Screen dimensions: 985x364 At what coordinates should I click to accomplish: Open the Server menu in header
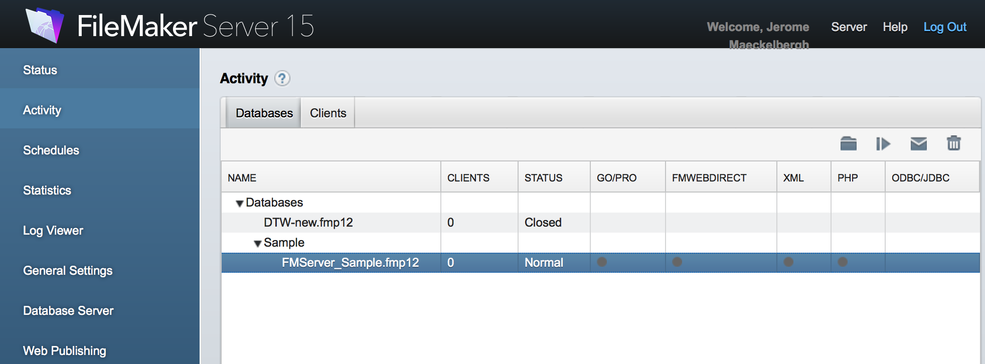(849, 27)
